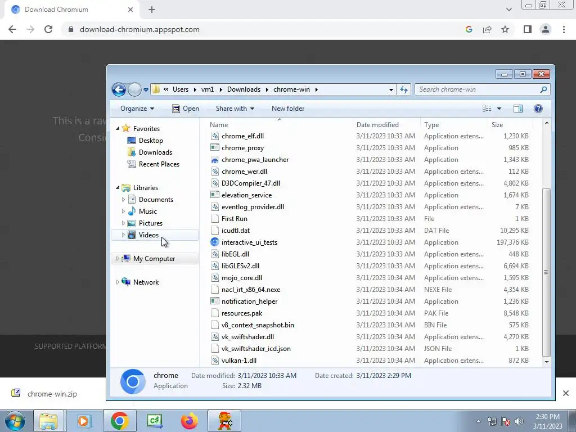Open the Organize menu

(x=137, y=109)
